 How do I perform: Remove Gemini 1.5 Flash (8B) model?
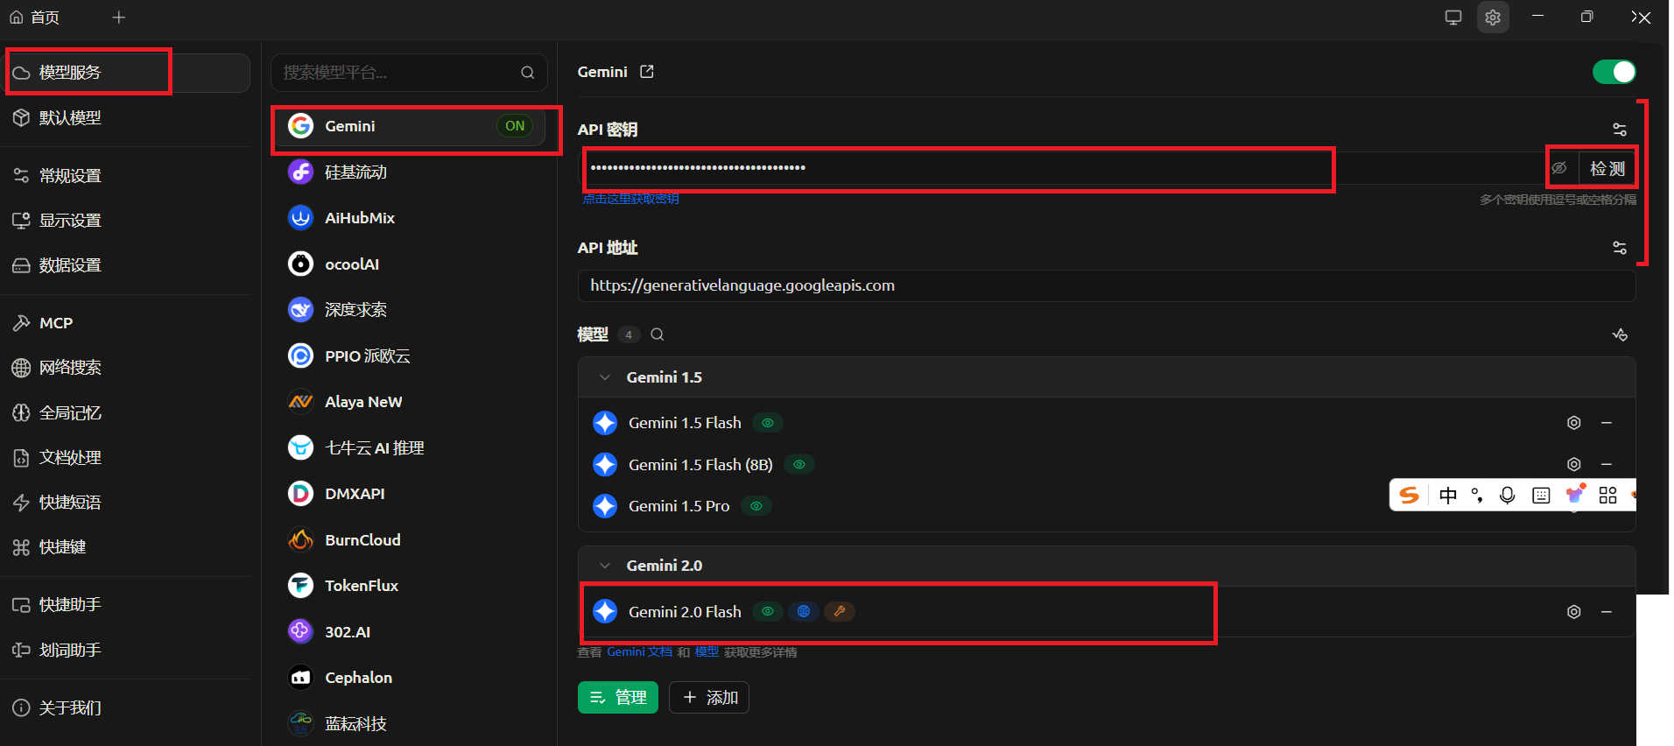pos(1607,464)
